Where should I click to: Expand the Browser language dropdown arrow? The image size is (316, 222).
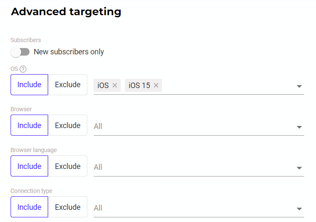coord(299,168)
